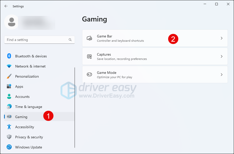
Task: Click the Privacy & security shield icon
Action: point(9,137)
